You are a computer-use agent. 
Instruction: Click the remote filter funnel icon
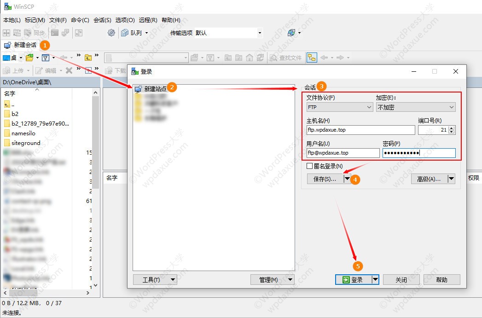pyautogui.click(x=210, y=58)
